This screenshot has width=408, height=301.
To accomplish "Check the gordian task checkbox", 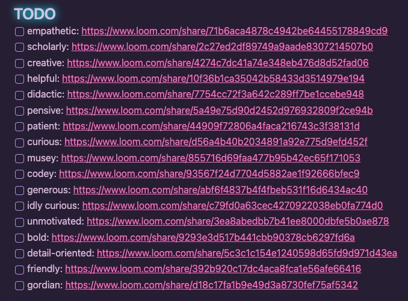I will [x=19, y=285].
